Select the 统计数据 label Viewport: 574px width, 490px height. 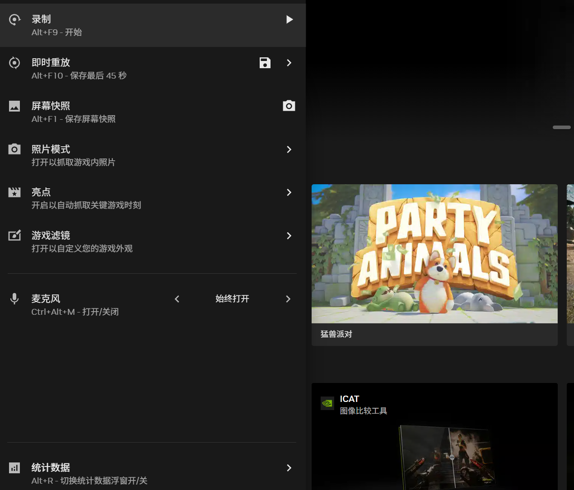point(51,467)
